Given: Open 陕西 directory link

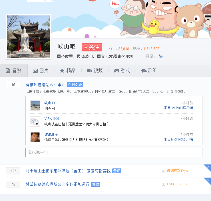Looking at the screenshot, I should tap(162, 57).
